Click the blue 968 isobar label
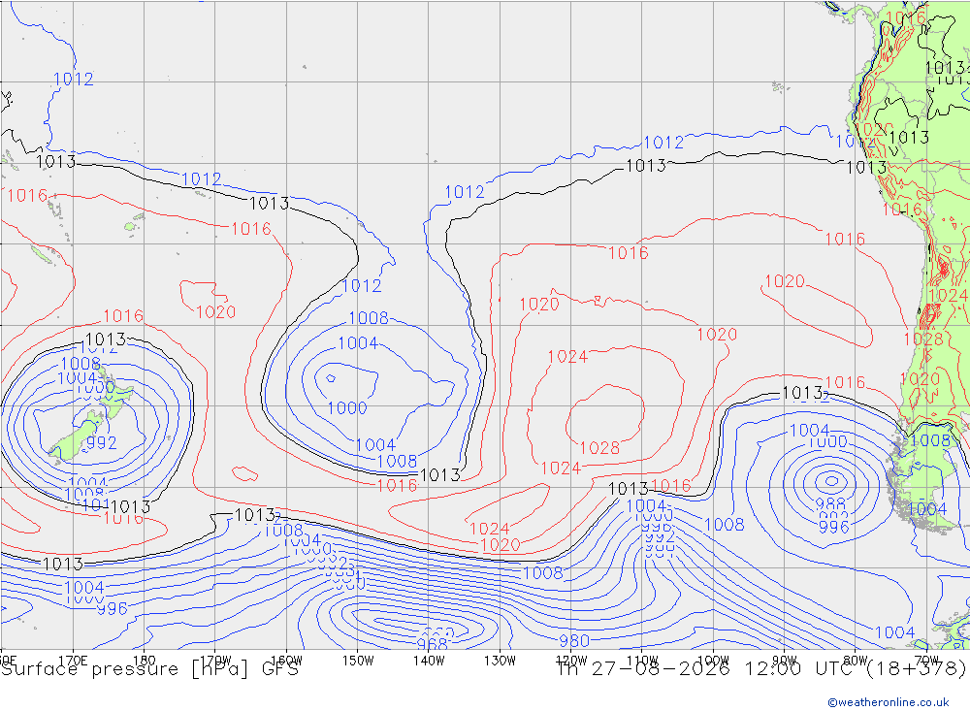The height and width of the screenshot is (711, 970). 432,644
